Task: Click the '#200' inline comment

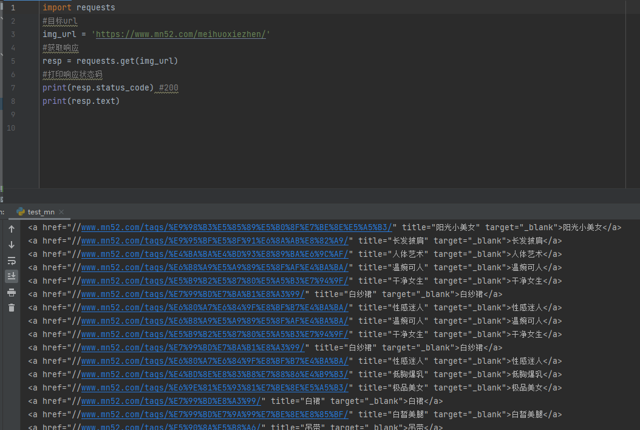Action: (169, 88)
